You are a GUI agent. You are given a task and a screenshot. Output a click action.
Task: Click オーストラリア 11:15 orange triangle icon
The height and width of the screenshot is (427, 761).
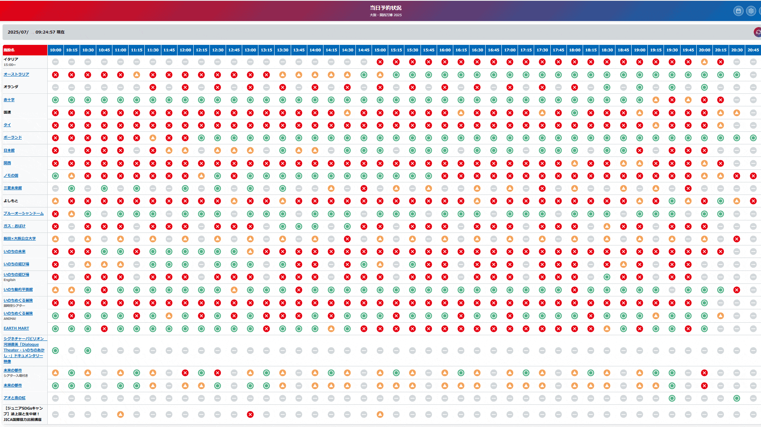[x=137, y=75]
